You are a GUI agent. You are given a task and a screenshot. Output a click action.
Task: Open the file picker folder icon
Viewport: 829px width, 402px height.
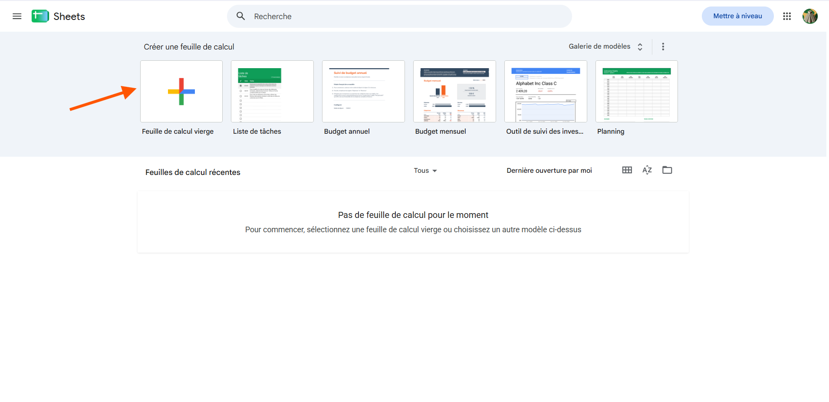point(667,170)
